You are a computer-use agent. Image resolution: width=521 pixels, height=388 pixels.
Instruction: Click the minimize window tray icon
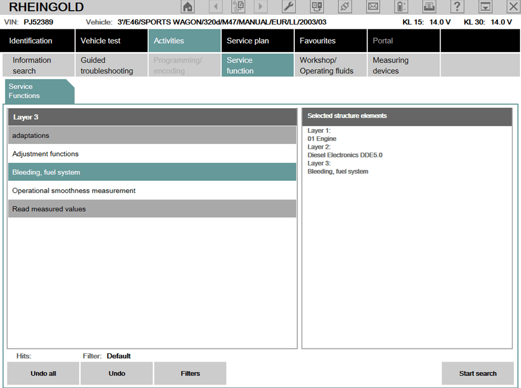pos(486,7)
